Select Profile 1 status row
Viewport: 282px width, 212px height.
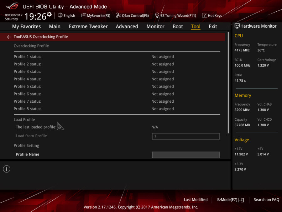(x=117, y=57)
